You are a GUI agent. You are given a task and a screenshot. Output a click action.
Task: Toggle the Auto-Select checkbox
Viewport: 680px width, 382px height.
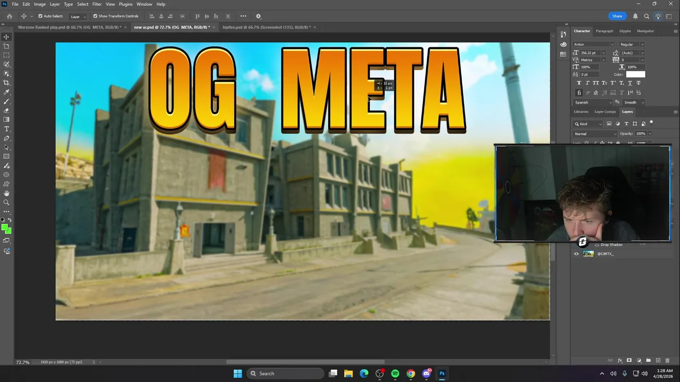[x=40, y=16]
